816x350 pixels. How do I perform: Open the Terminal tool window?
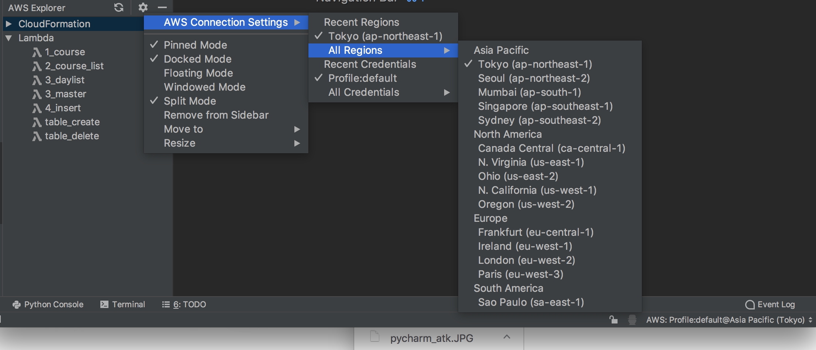tap(123, 304)
